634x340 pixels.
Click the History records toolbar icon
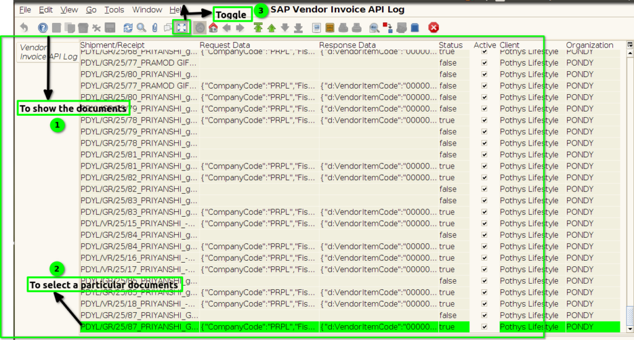200,27
